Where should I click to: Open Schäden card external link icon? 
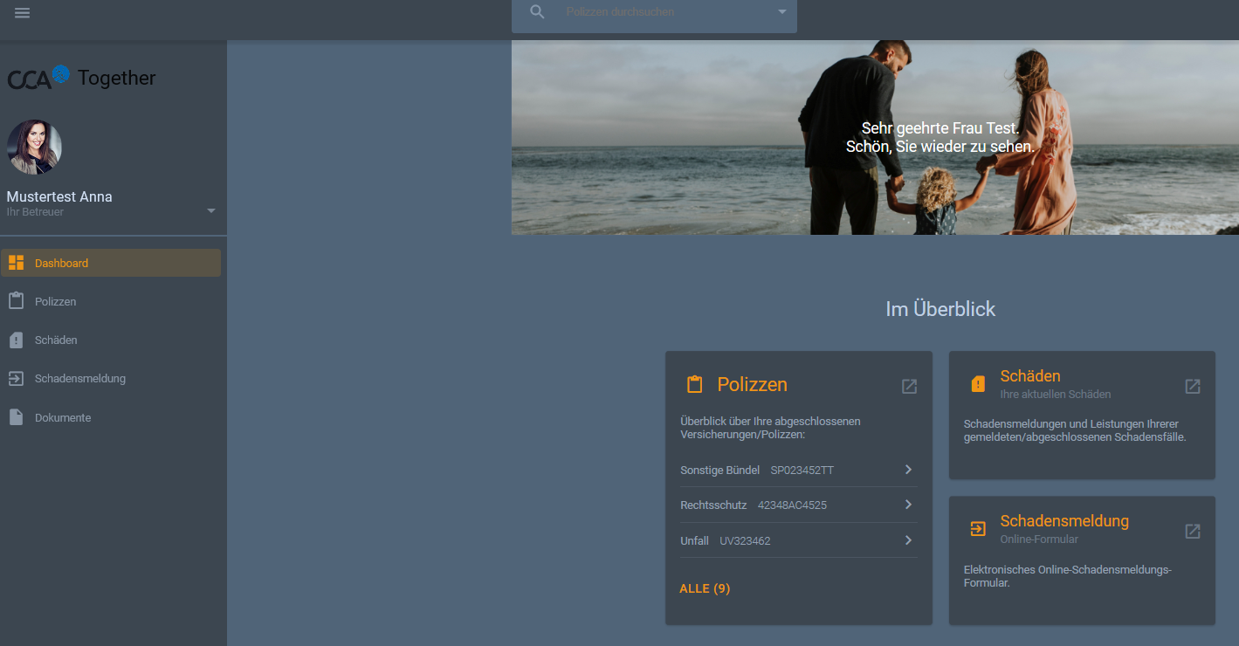1193,386
